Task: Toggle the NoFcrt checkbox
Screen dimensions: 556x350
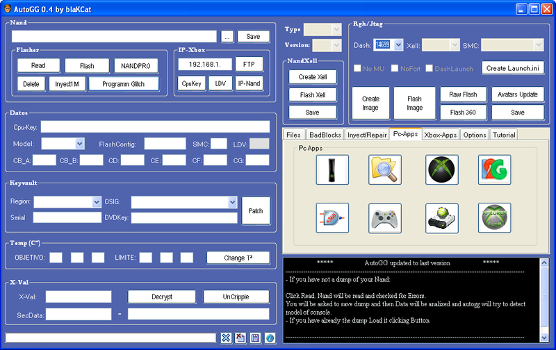Action: click(395, 68)
